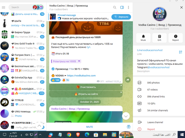Open Brave browser from the taskbar
Screen dimensions: 185x138
[78, 135]
